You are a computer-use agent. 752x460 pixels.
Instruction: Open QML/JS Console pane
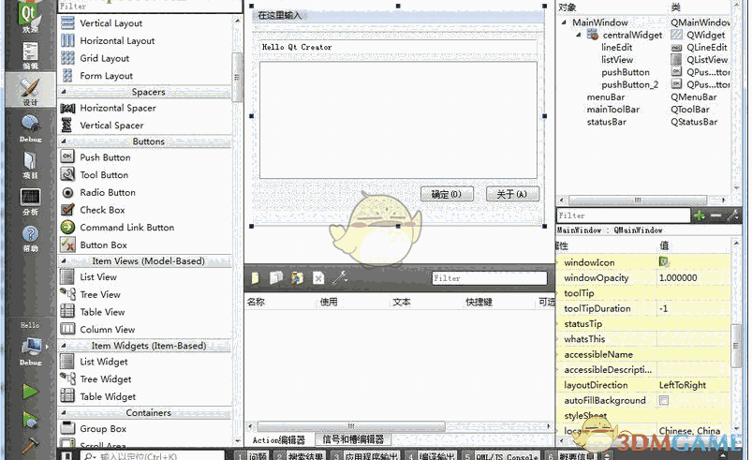[x=501, y=455]
